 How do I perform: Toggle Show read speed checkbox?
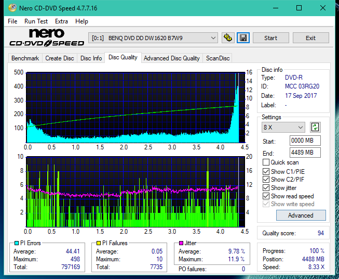tap(266, 196)
